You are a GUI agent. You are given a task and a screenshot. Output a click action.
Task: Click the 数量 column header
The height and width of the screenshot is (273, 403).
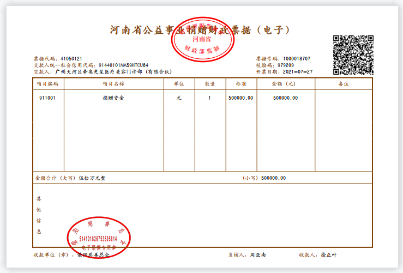pos(210,84)
